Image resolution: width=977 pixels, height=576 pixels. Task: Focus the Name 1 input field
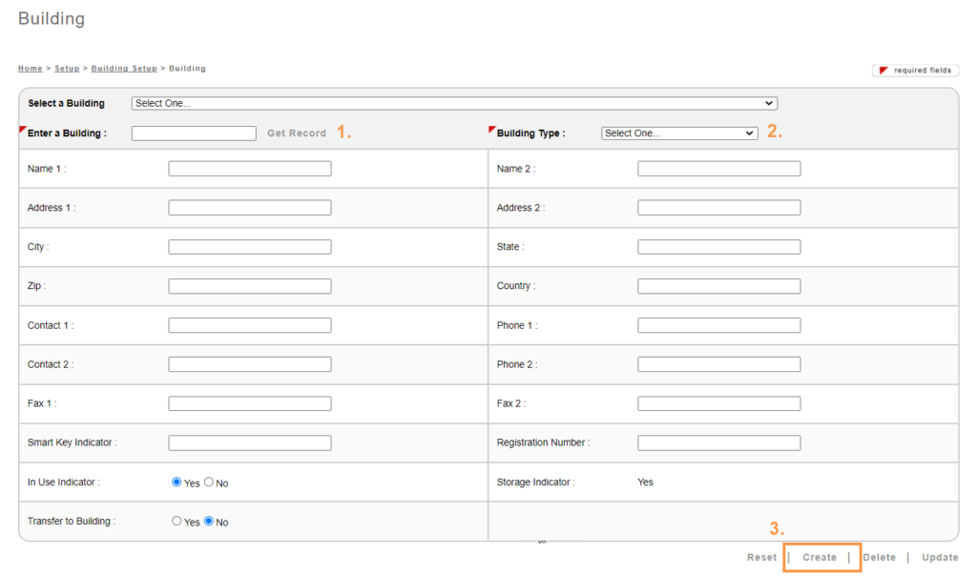point(250,169)
